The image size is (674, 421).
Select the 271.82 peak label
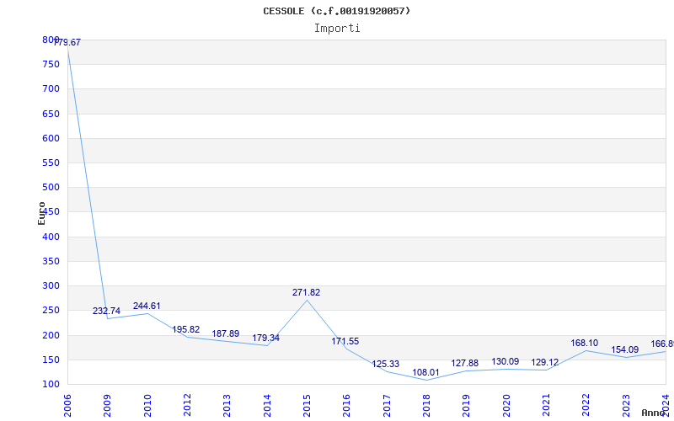click(306, 292)
